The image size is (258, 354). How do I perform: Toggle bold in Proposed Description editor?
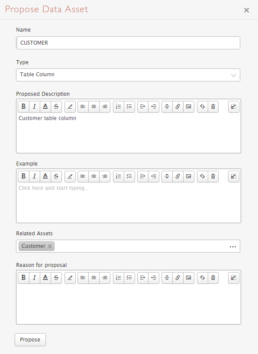[x=23, y=107]
